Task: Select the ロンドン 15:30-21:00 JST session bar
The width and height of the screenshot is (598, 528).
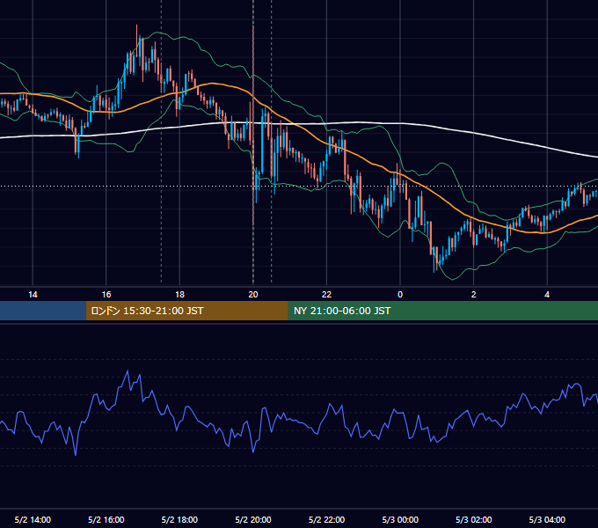Action: [186, 311]
